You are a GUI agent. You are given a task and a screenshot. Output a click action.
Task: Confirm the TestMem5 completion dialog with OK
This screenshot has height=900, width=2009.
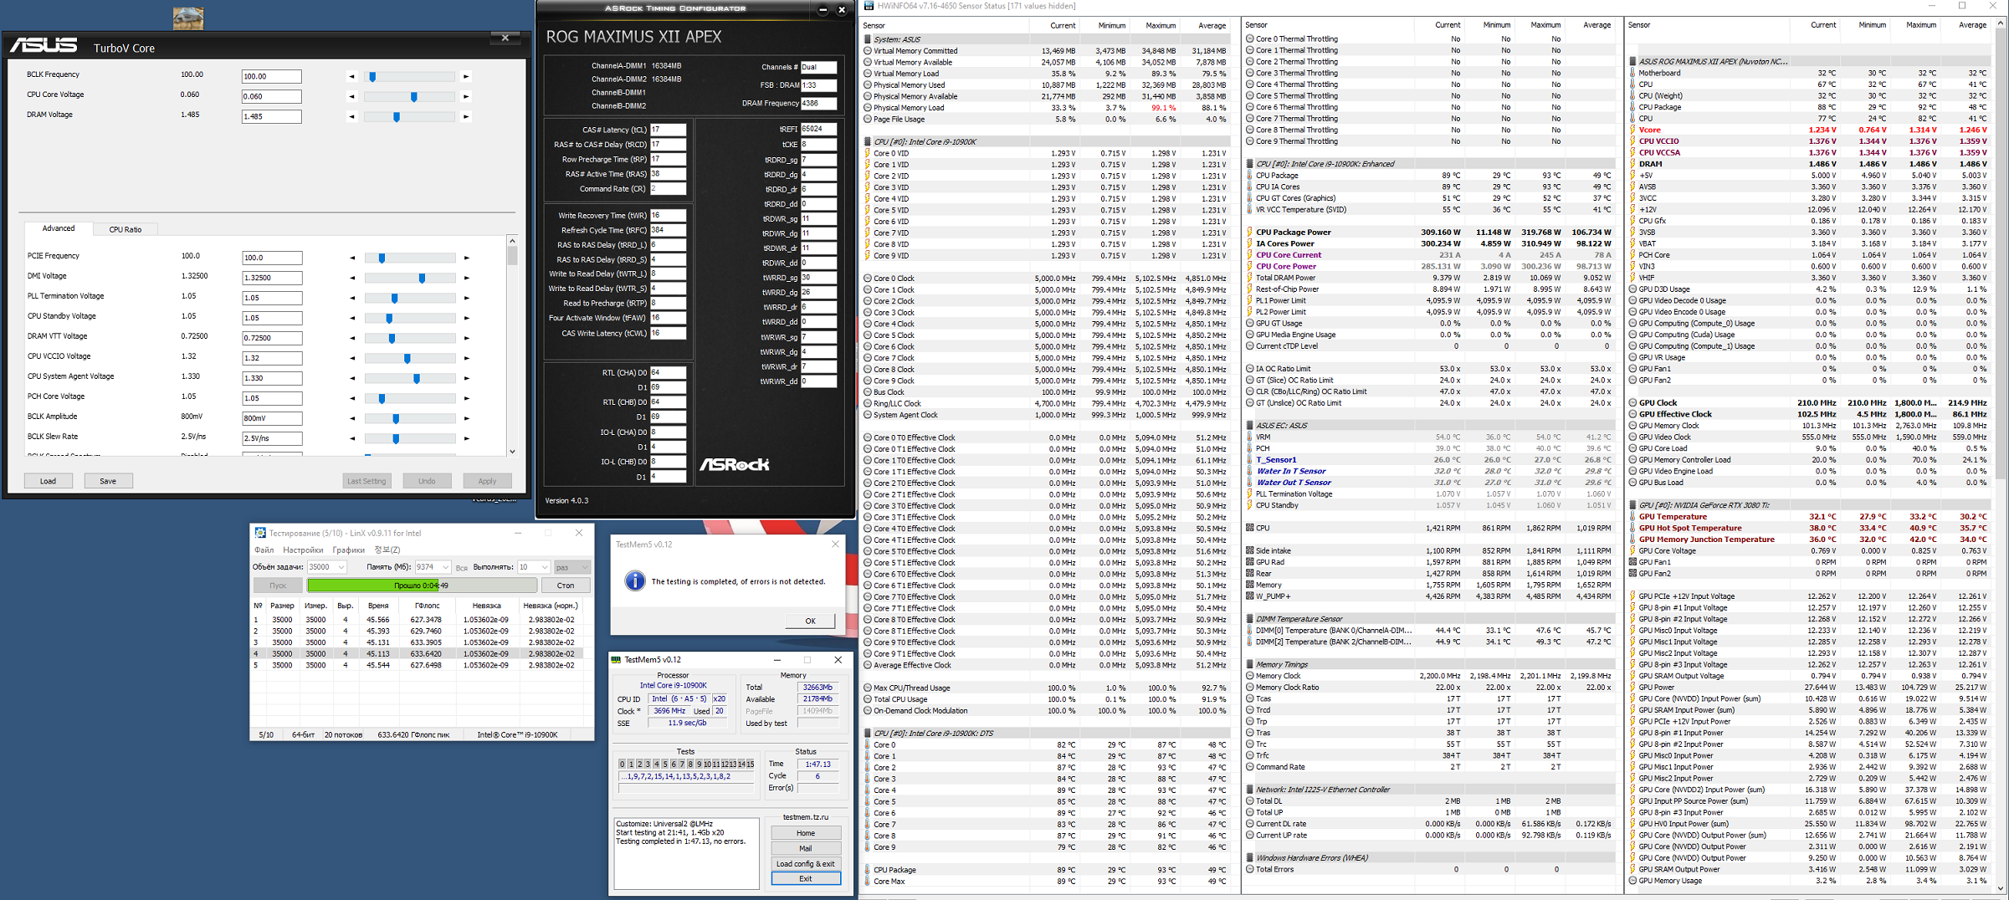point(810,621)
